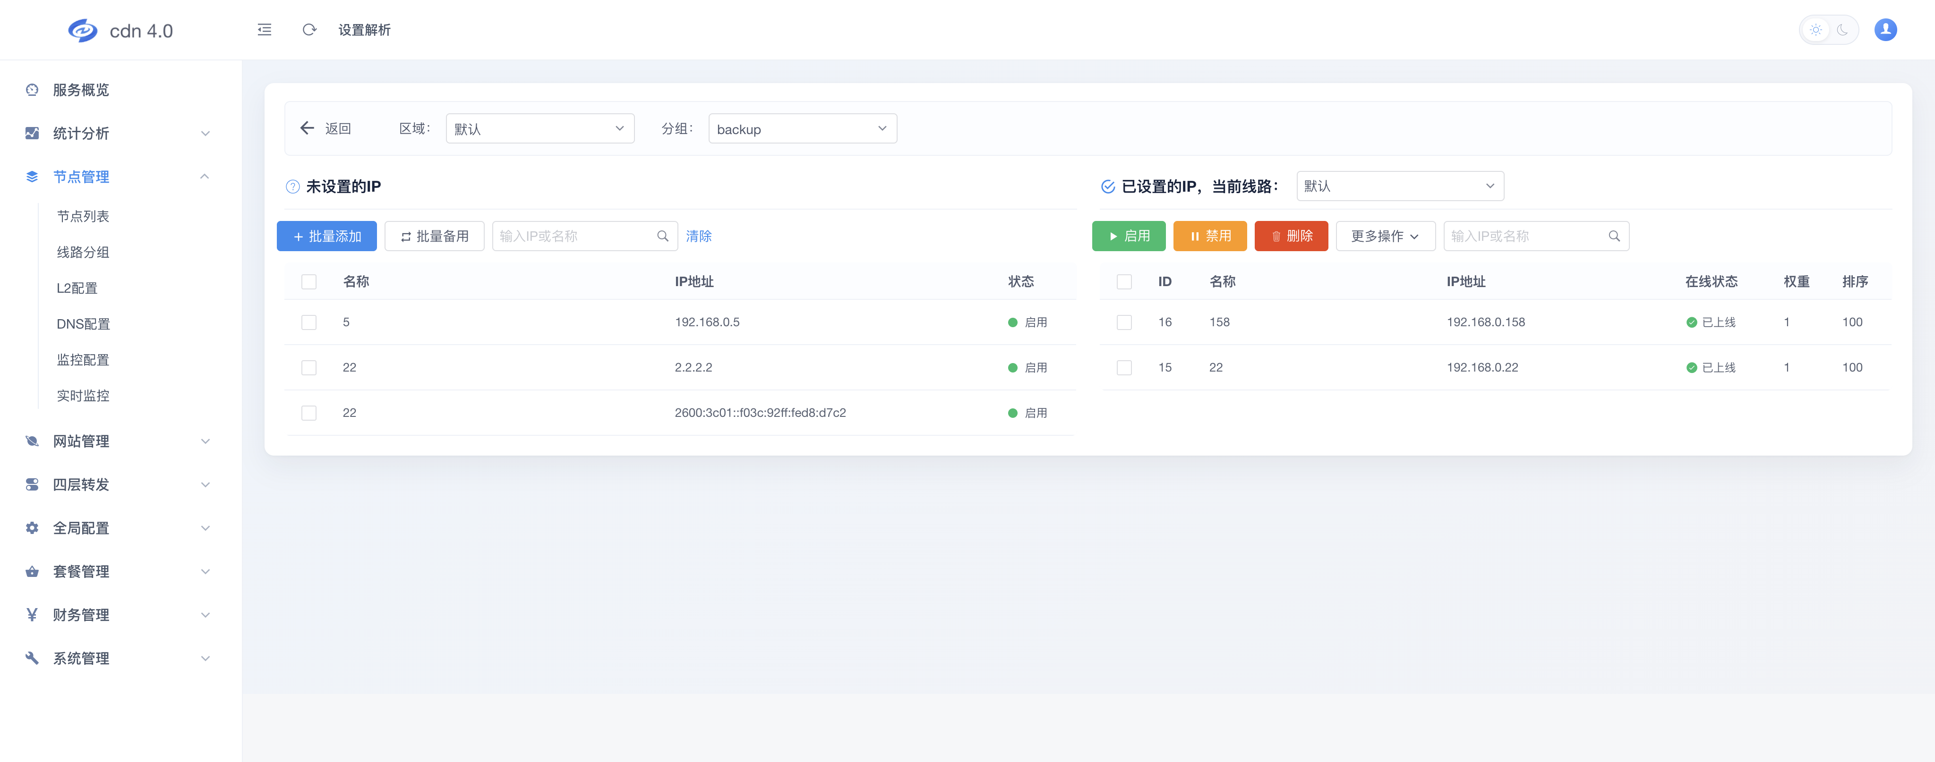Viewport: 1935px width, 762px height.
Task: Expand the 财务管理 menu chevron
Action: 205,616
